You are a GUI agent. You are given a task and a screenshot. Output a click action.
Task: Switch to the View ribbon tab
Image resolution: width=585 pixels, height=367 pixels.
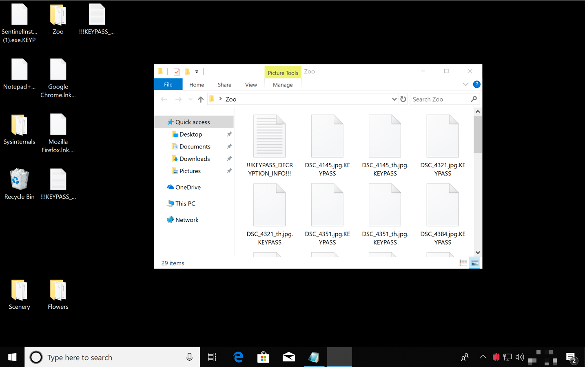[x=251, y=84]
